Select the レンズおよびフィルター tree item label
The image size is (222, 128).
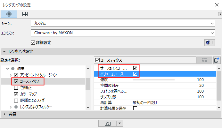pyautogui.click(x=36, y=107)
